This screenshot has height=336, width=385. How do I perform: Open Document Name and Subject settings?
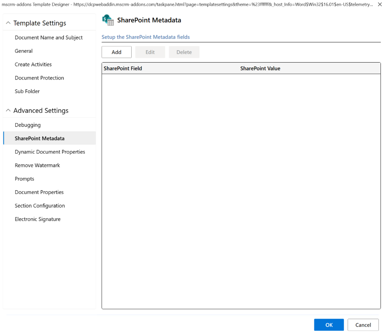pyautogui.click(x=49, y=37)
